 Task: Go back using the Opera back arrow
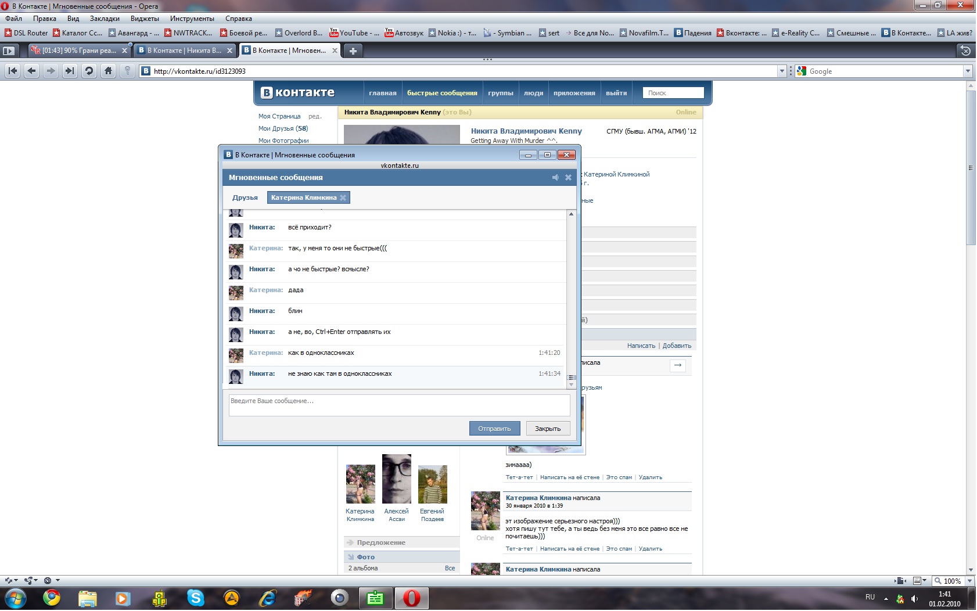(x=32, y=71)
